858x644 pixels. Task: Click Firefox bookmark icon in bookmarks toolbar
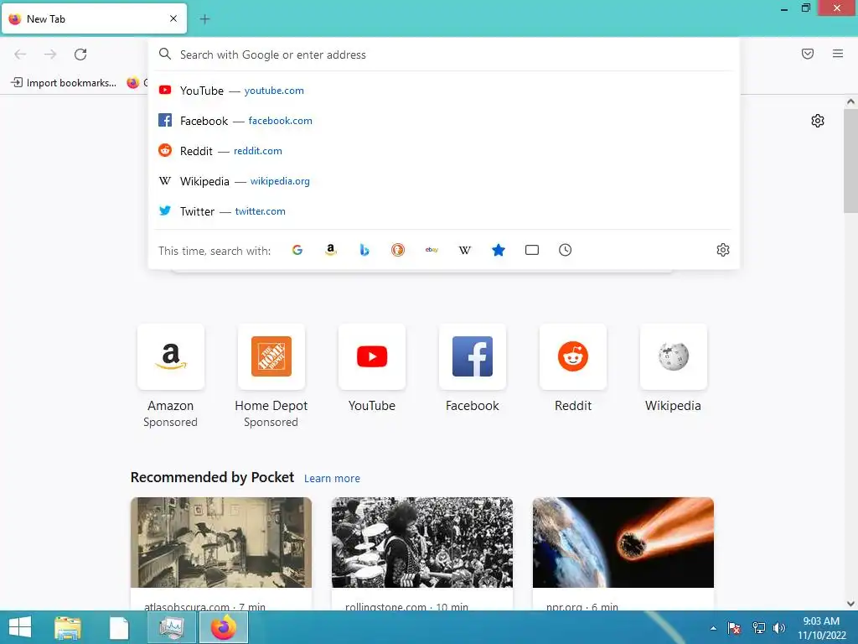tap(133, 83)
